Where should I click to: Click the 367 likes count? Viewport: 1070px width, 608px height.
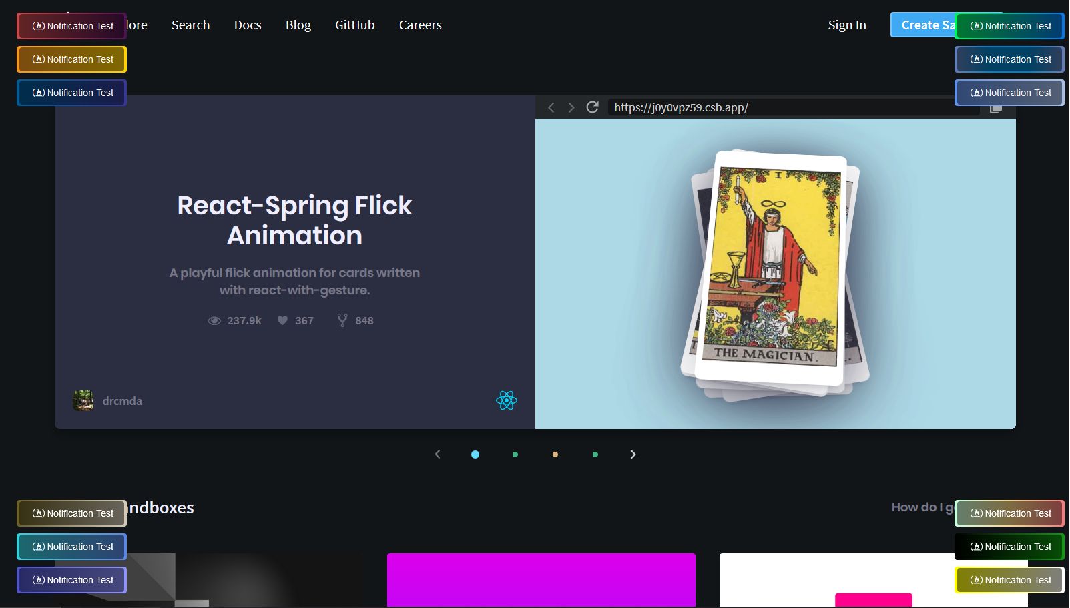click(304, 321)
